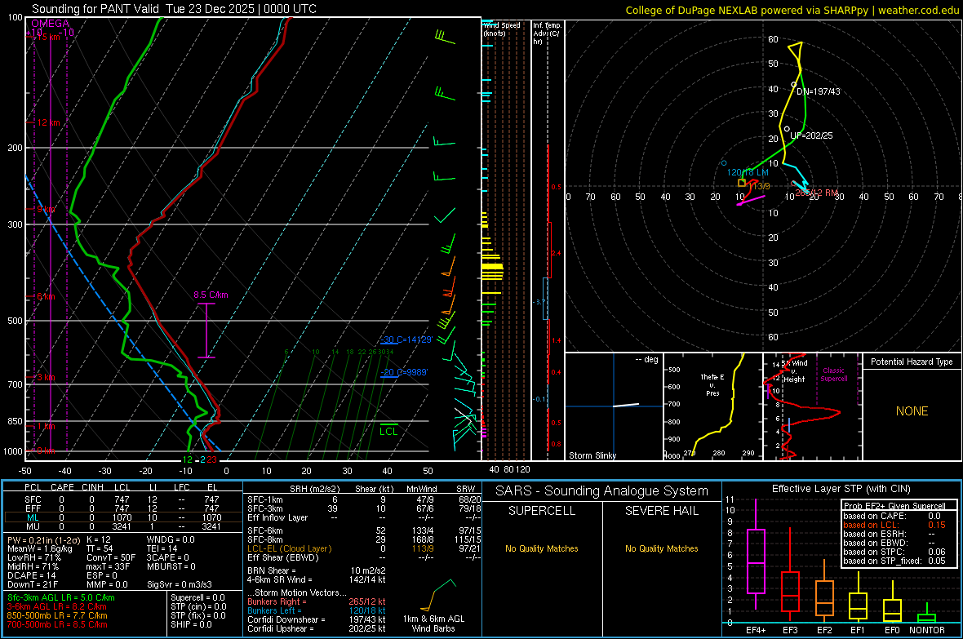The width and height of the screenshot is (963, 639).
Task: Click the magenta '8.5 C/km' lapse rate label
Action: click(211, 295)
